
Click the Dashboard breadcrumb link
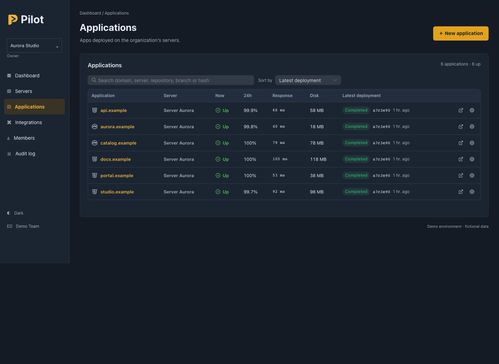(x=90, y=13)
